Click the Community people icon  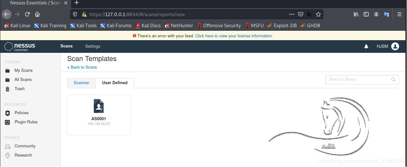pyautogui.click(x=8, y=146)
